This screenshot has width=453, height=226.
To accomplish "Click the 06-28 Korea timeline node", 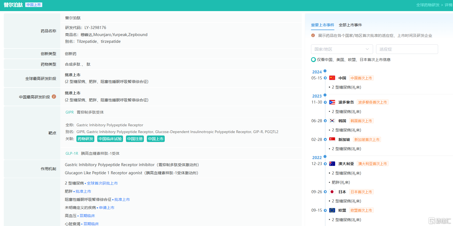I will pyautogui.click(x=325, y=121).
